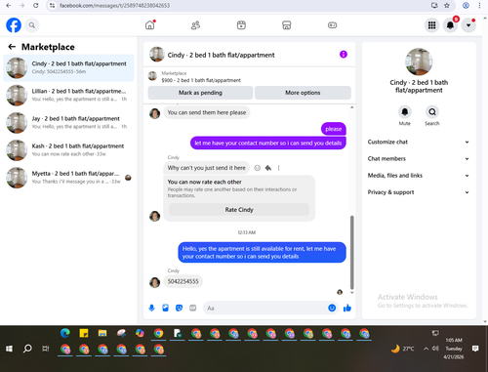Click the back arrow beside Marketplace
The height and width of the screenshot is (372, 488).
12,47
